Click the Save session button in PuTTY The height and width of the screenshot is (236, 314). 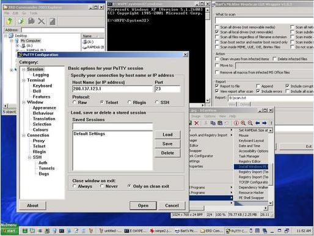pyautogui.click(x=167, y=144)
